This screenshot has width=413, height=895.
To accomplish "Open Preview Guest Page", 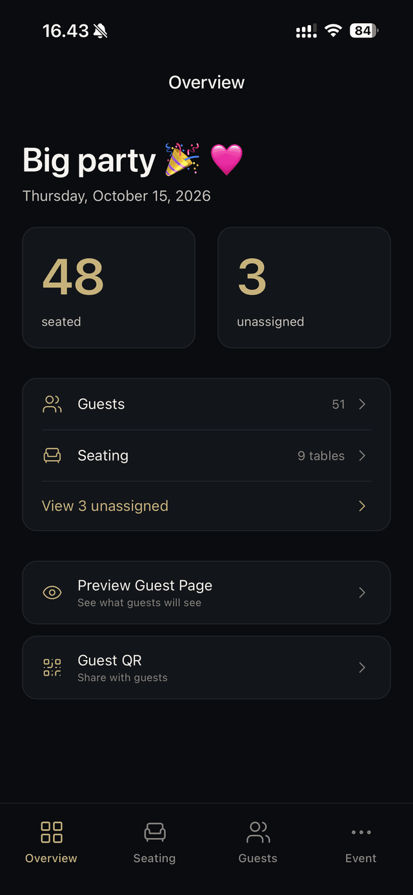I will (x=206, y=592).
